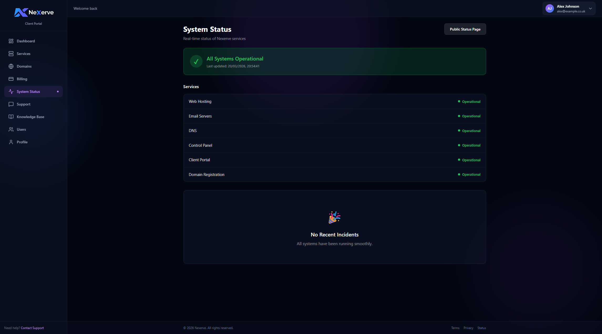
Task: Open Profile via the person icon
Action: [11, 142]
